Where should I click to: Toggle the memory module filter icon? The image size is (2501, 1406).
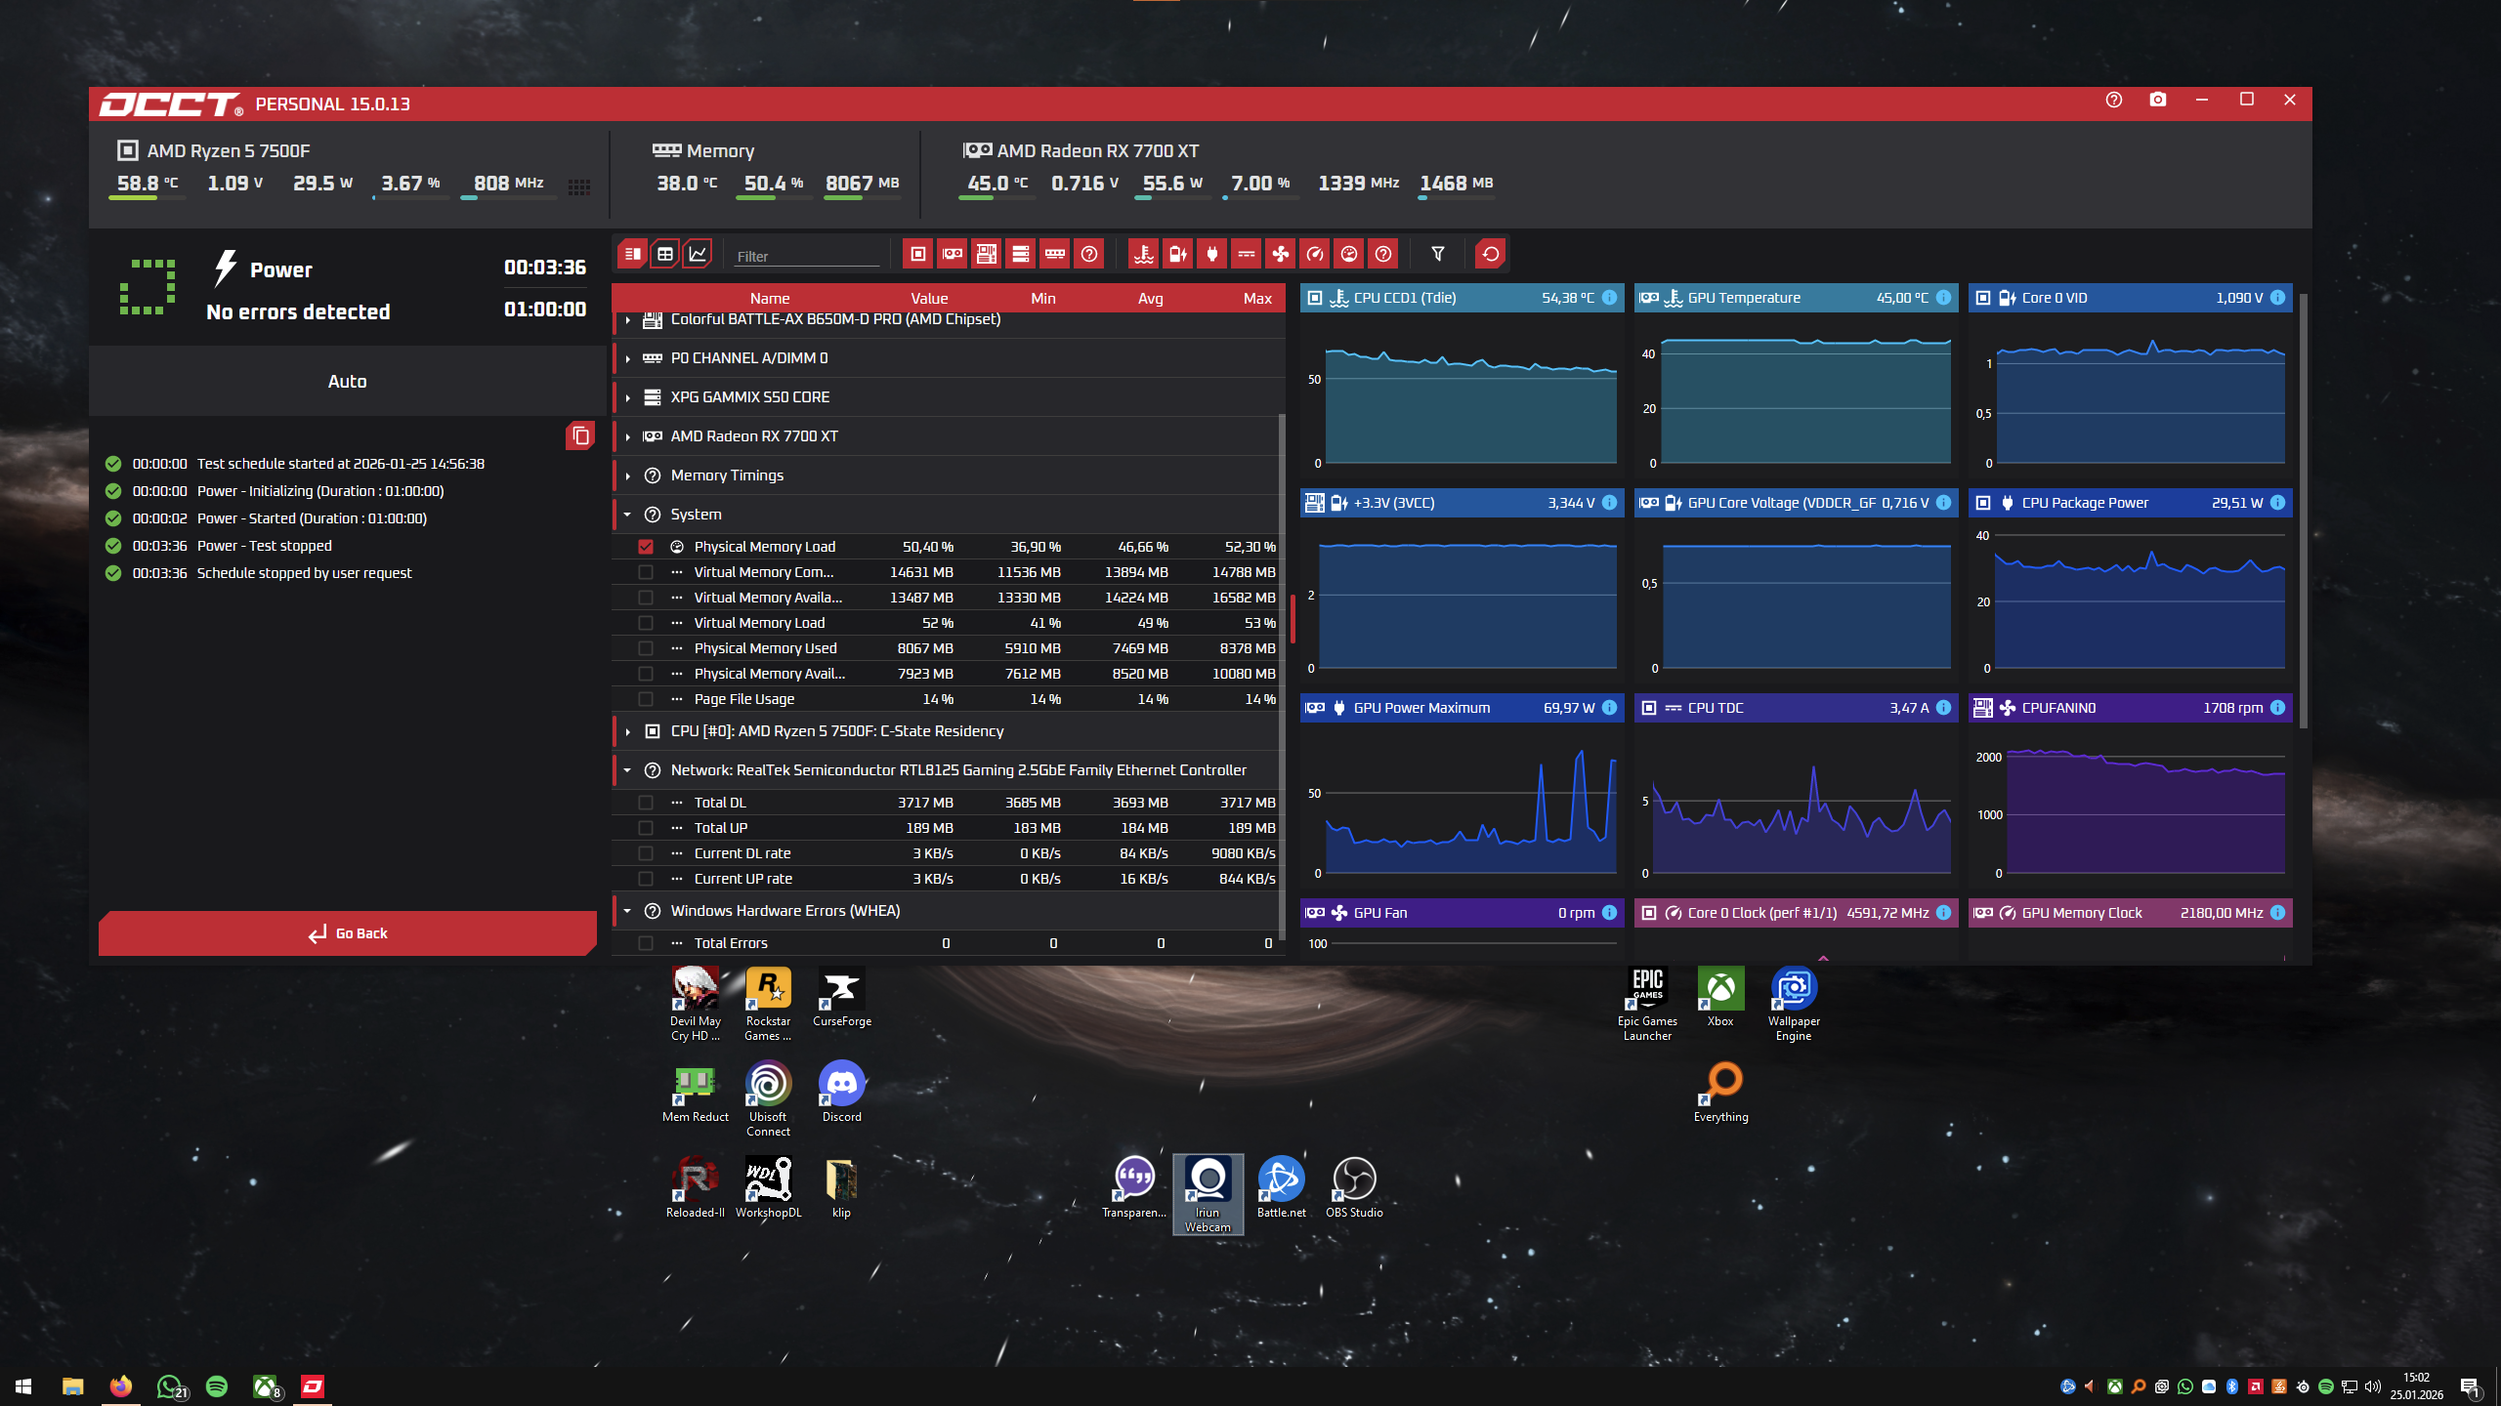pos(1055,255)
